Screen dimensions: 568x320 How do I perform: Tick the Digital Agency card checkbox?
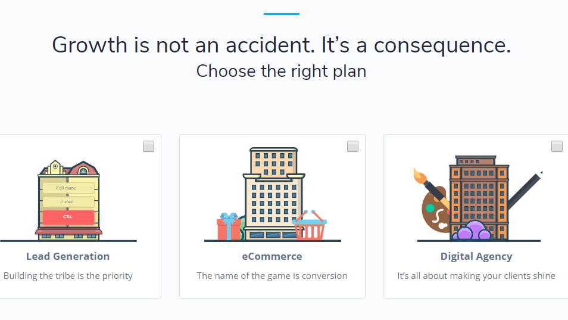557,147
